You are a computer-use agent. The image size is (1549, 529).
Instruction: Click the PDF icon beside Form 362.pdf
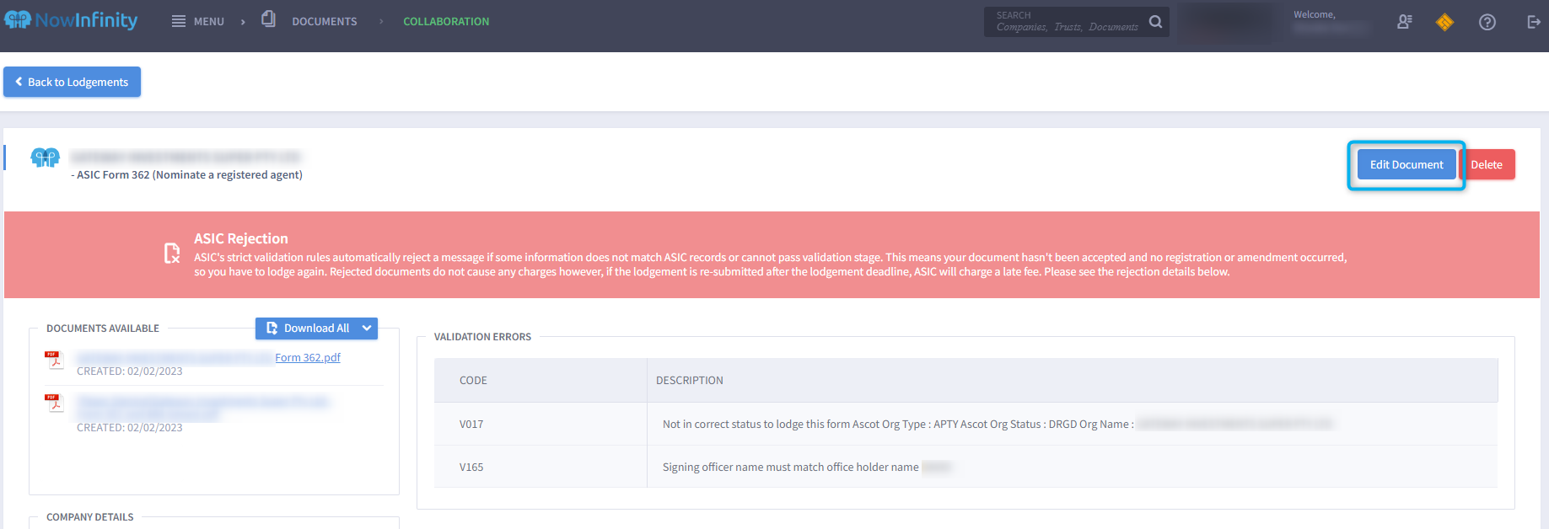(x=54, y=361)
